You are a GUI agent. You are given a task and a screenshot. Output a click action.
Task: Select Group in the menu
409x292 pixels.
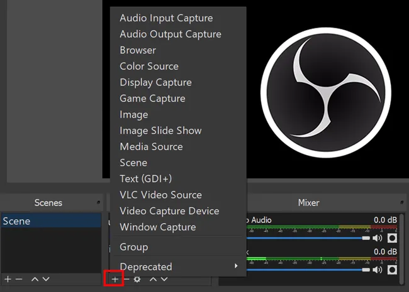(178, 247)
